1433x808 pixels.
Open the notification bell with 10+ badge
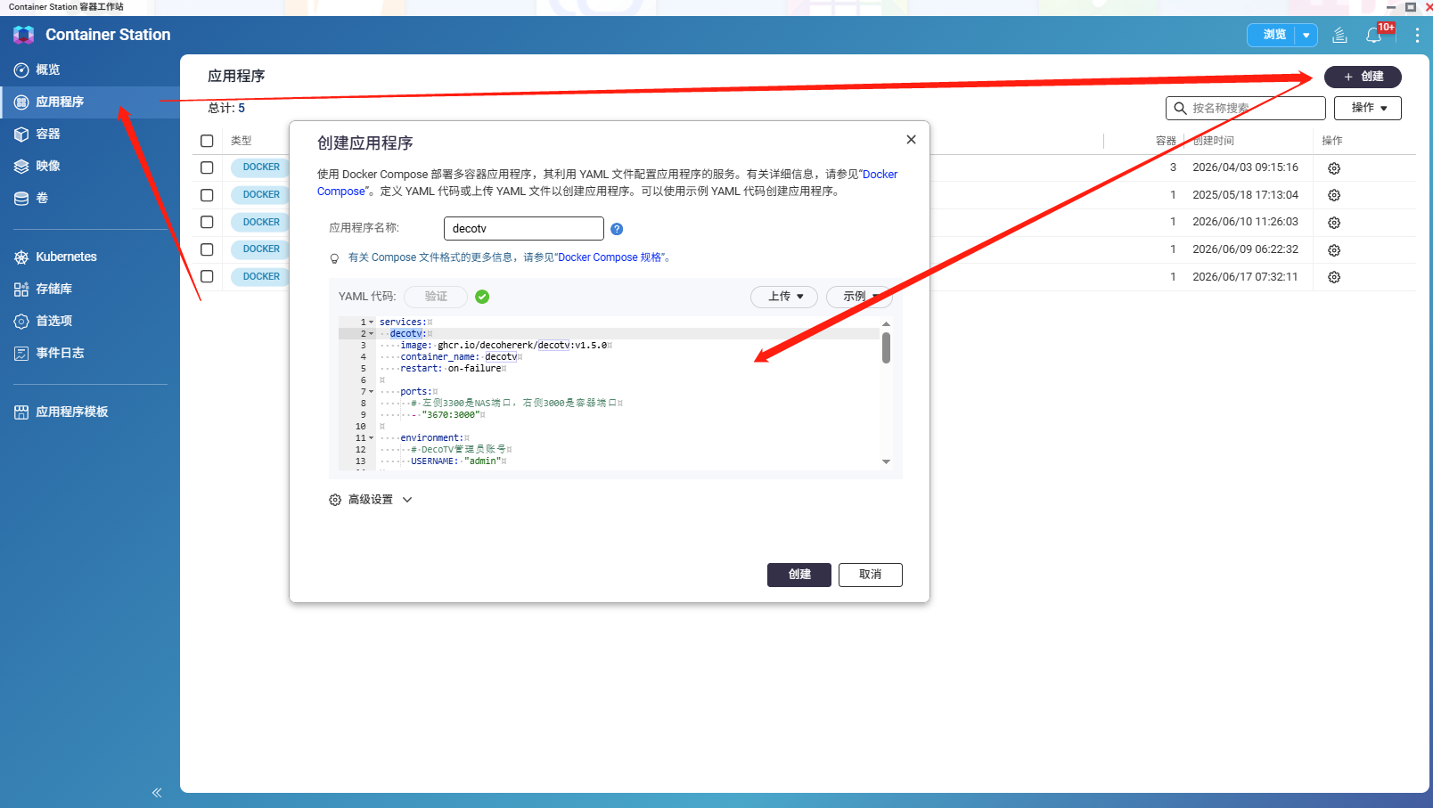pos(1374,35)
